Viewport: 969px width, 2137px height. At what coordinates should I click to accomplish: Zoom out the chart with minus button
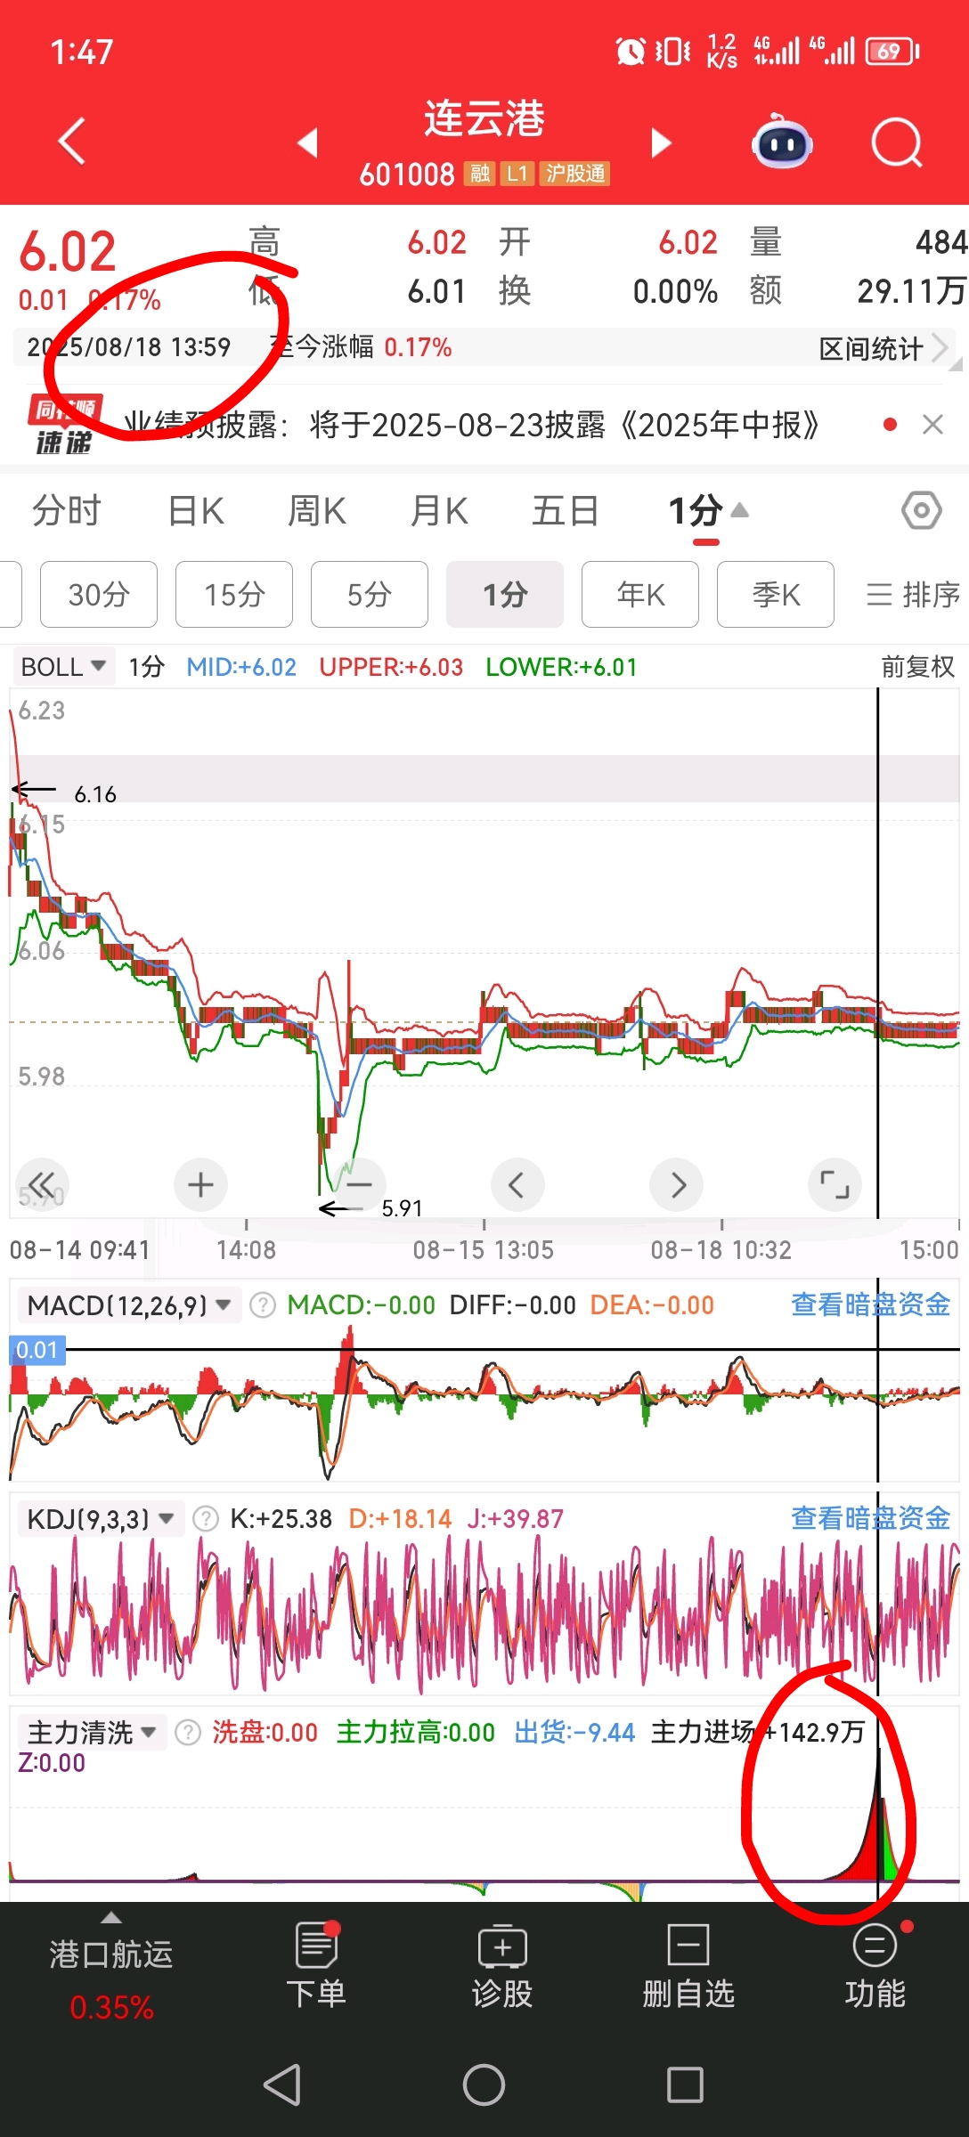click(359, 1184)
